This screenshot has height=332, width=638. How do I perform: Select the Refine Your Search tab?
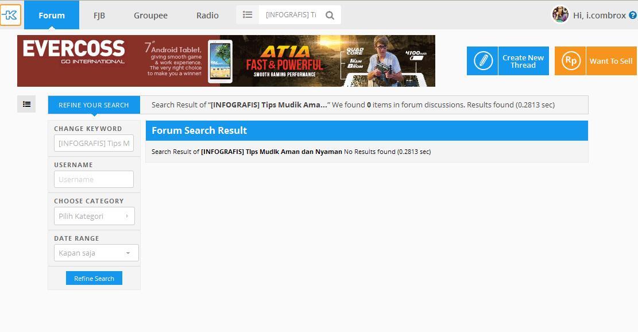tap(94, 105)
